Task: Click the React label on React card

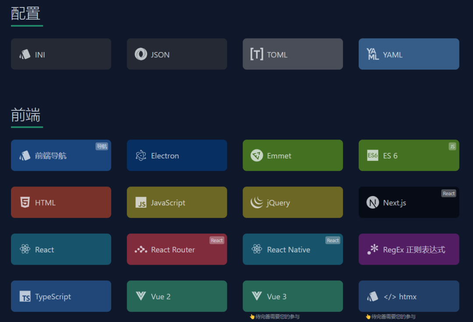Action: tap(44, 250)
